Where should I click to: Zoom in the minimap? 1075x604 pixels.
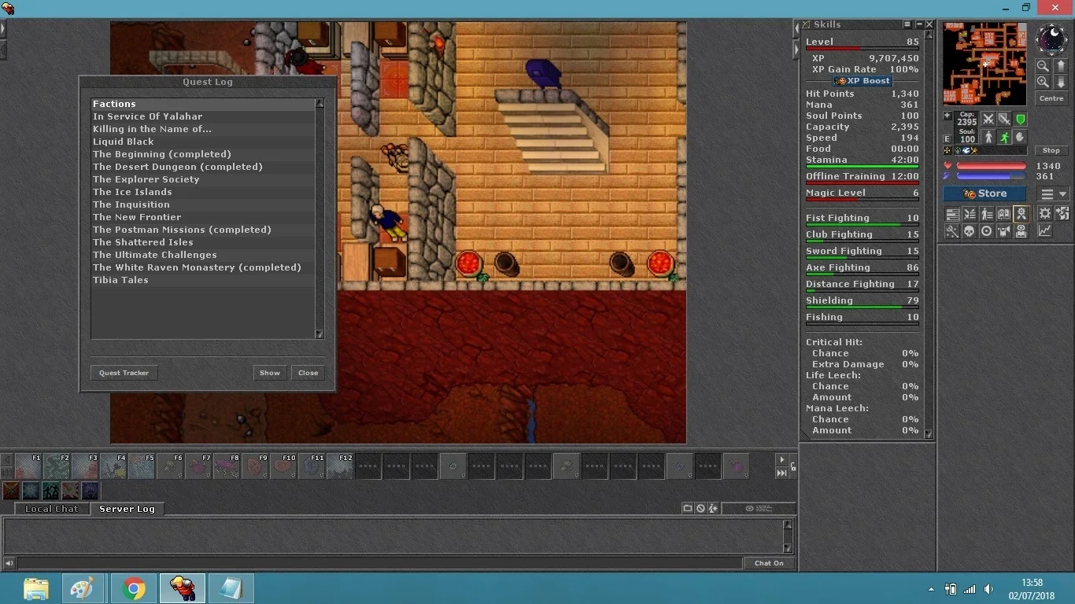[1043, 82]
